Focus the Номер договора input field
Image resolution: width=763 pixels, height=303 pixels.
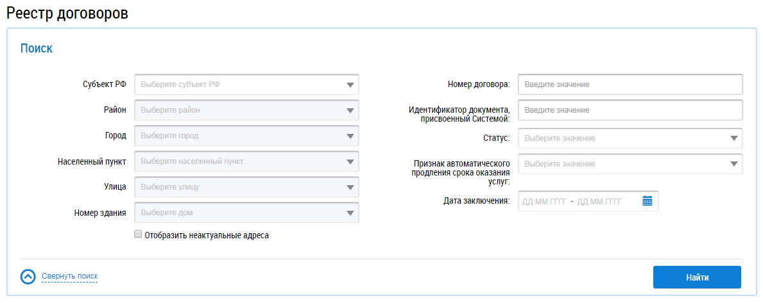coord(630,85)
